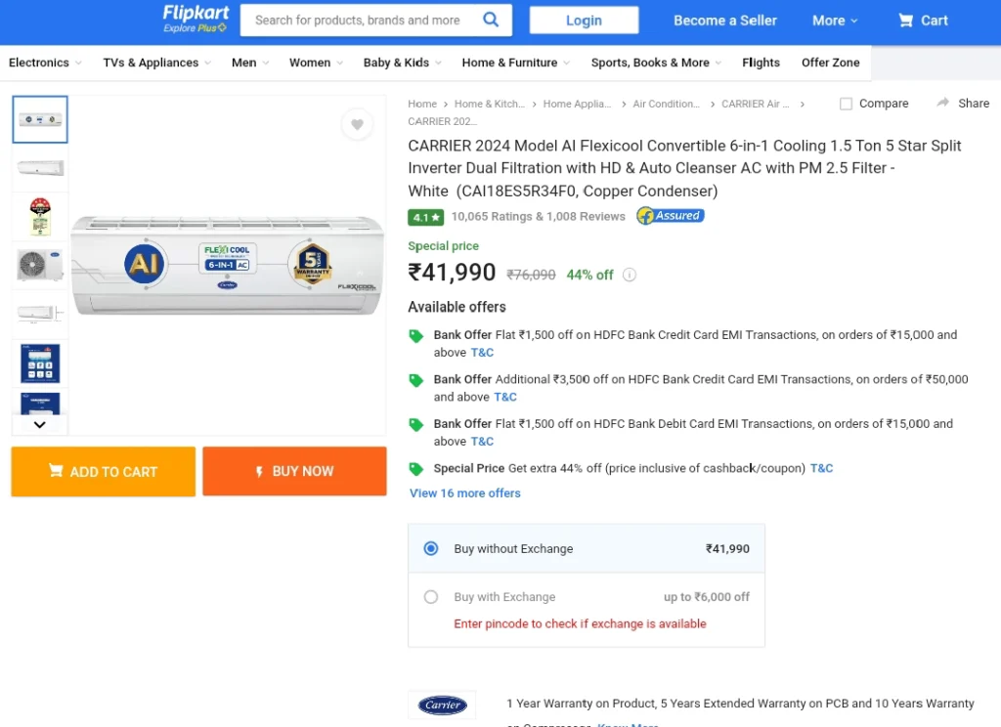The image size is (1001, 727).
Task: Open the More dropdown in header
Action: click(835, 21)
